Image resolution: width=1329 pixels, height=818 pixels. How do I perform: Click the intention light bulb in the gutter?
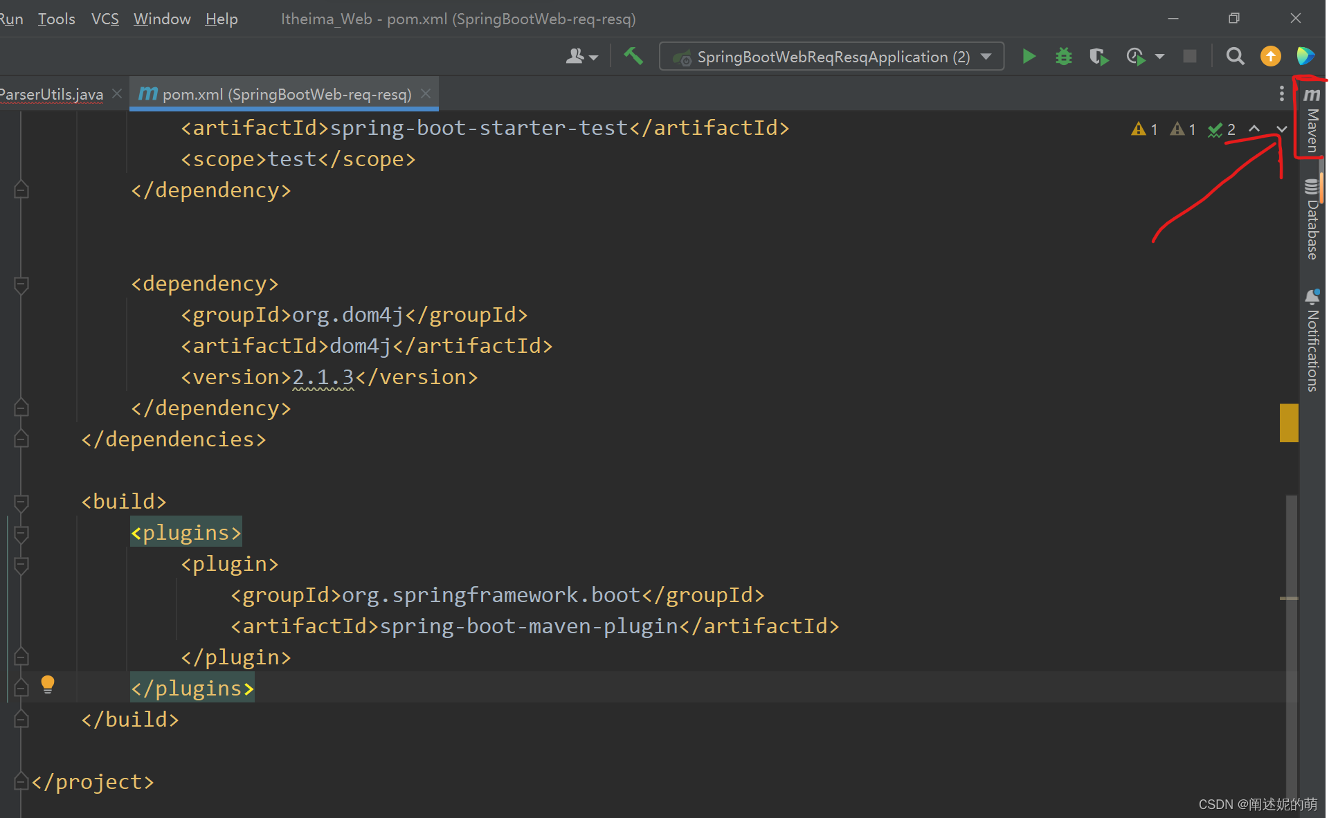tap(48, 684)
